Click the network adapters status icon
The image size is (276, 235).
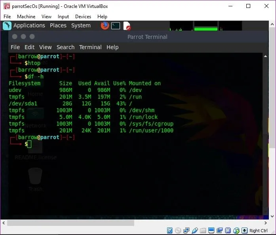(186, 230)
